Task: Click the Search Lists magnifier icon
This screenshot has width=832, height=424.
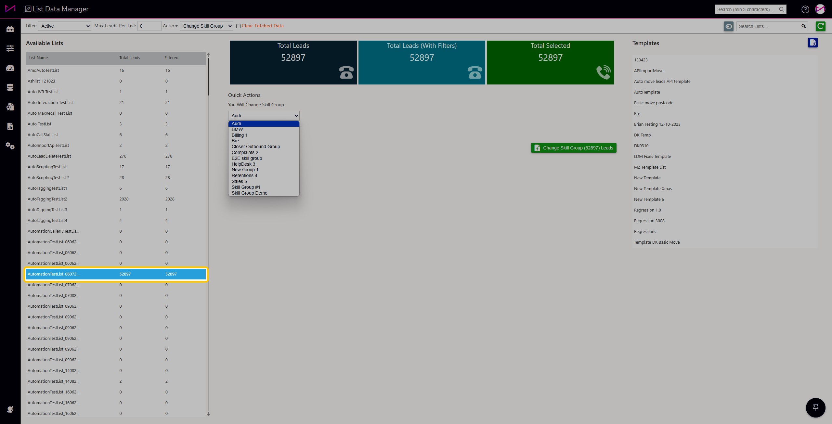Action: click(x=803, y=26)
